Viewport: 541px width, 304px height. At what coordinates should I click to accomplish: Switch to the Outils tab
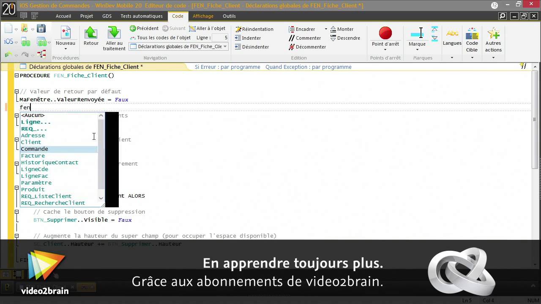pos(229,16)
